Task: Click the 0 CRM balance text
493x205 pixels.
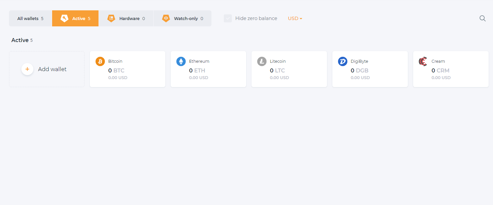Action: [x=441, y=70]
